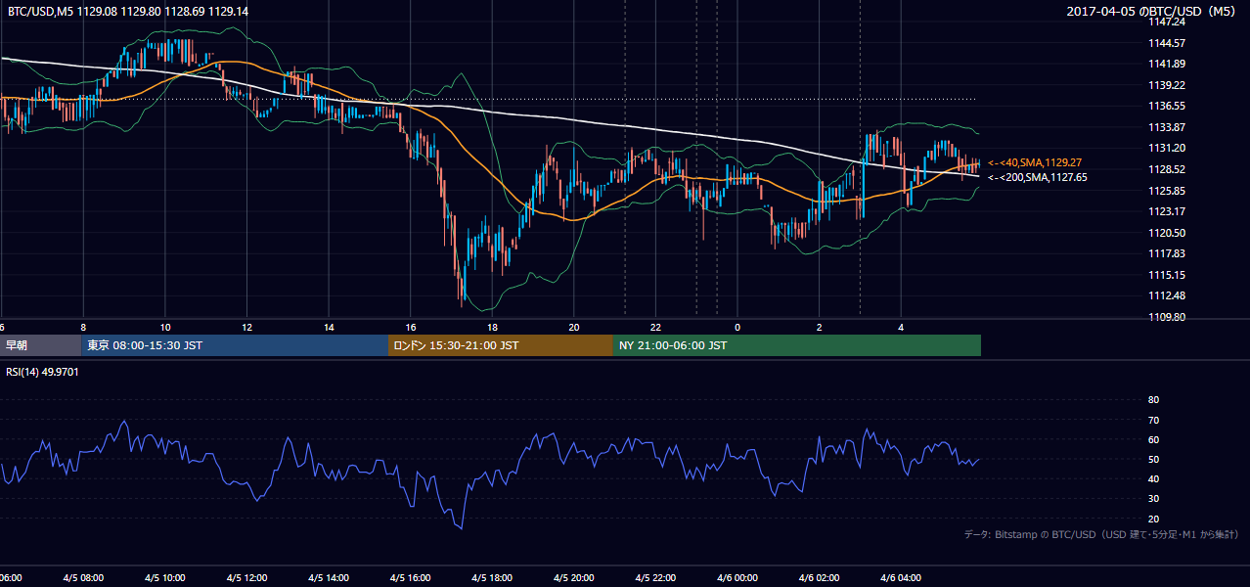
Task: Select the 1115.15 price axis label
Action: 1168,275
